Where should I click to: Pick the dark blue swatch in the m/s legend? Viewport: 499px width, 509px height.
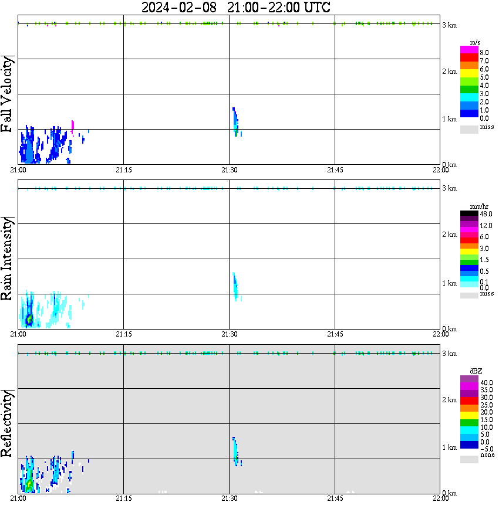469,113
